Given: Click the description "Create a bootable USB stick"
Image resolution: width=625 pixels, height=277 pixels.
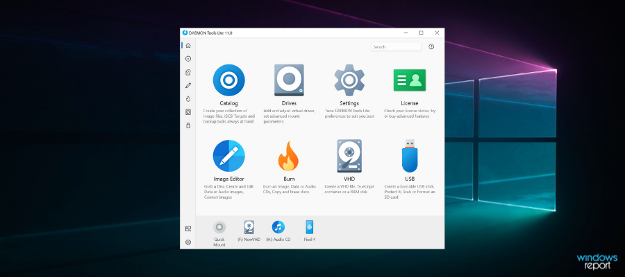Looking at the screenshot, I should pyautogui.click(x=409, y=192).
